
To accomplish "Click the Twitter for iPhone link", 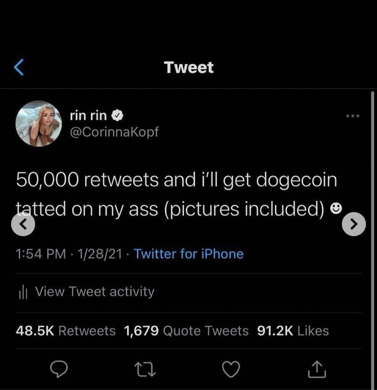I will click(x=188, y=253).
